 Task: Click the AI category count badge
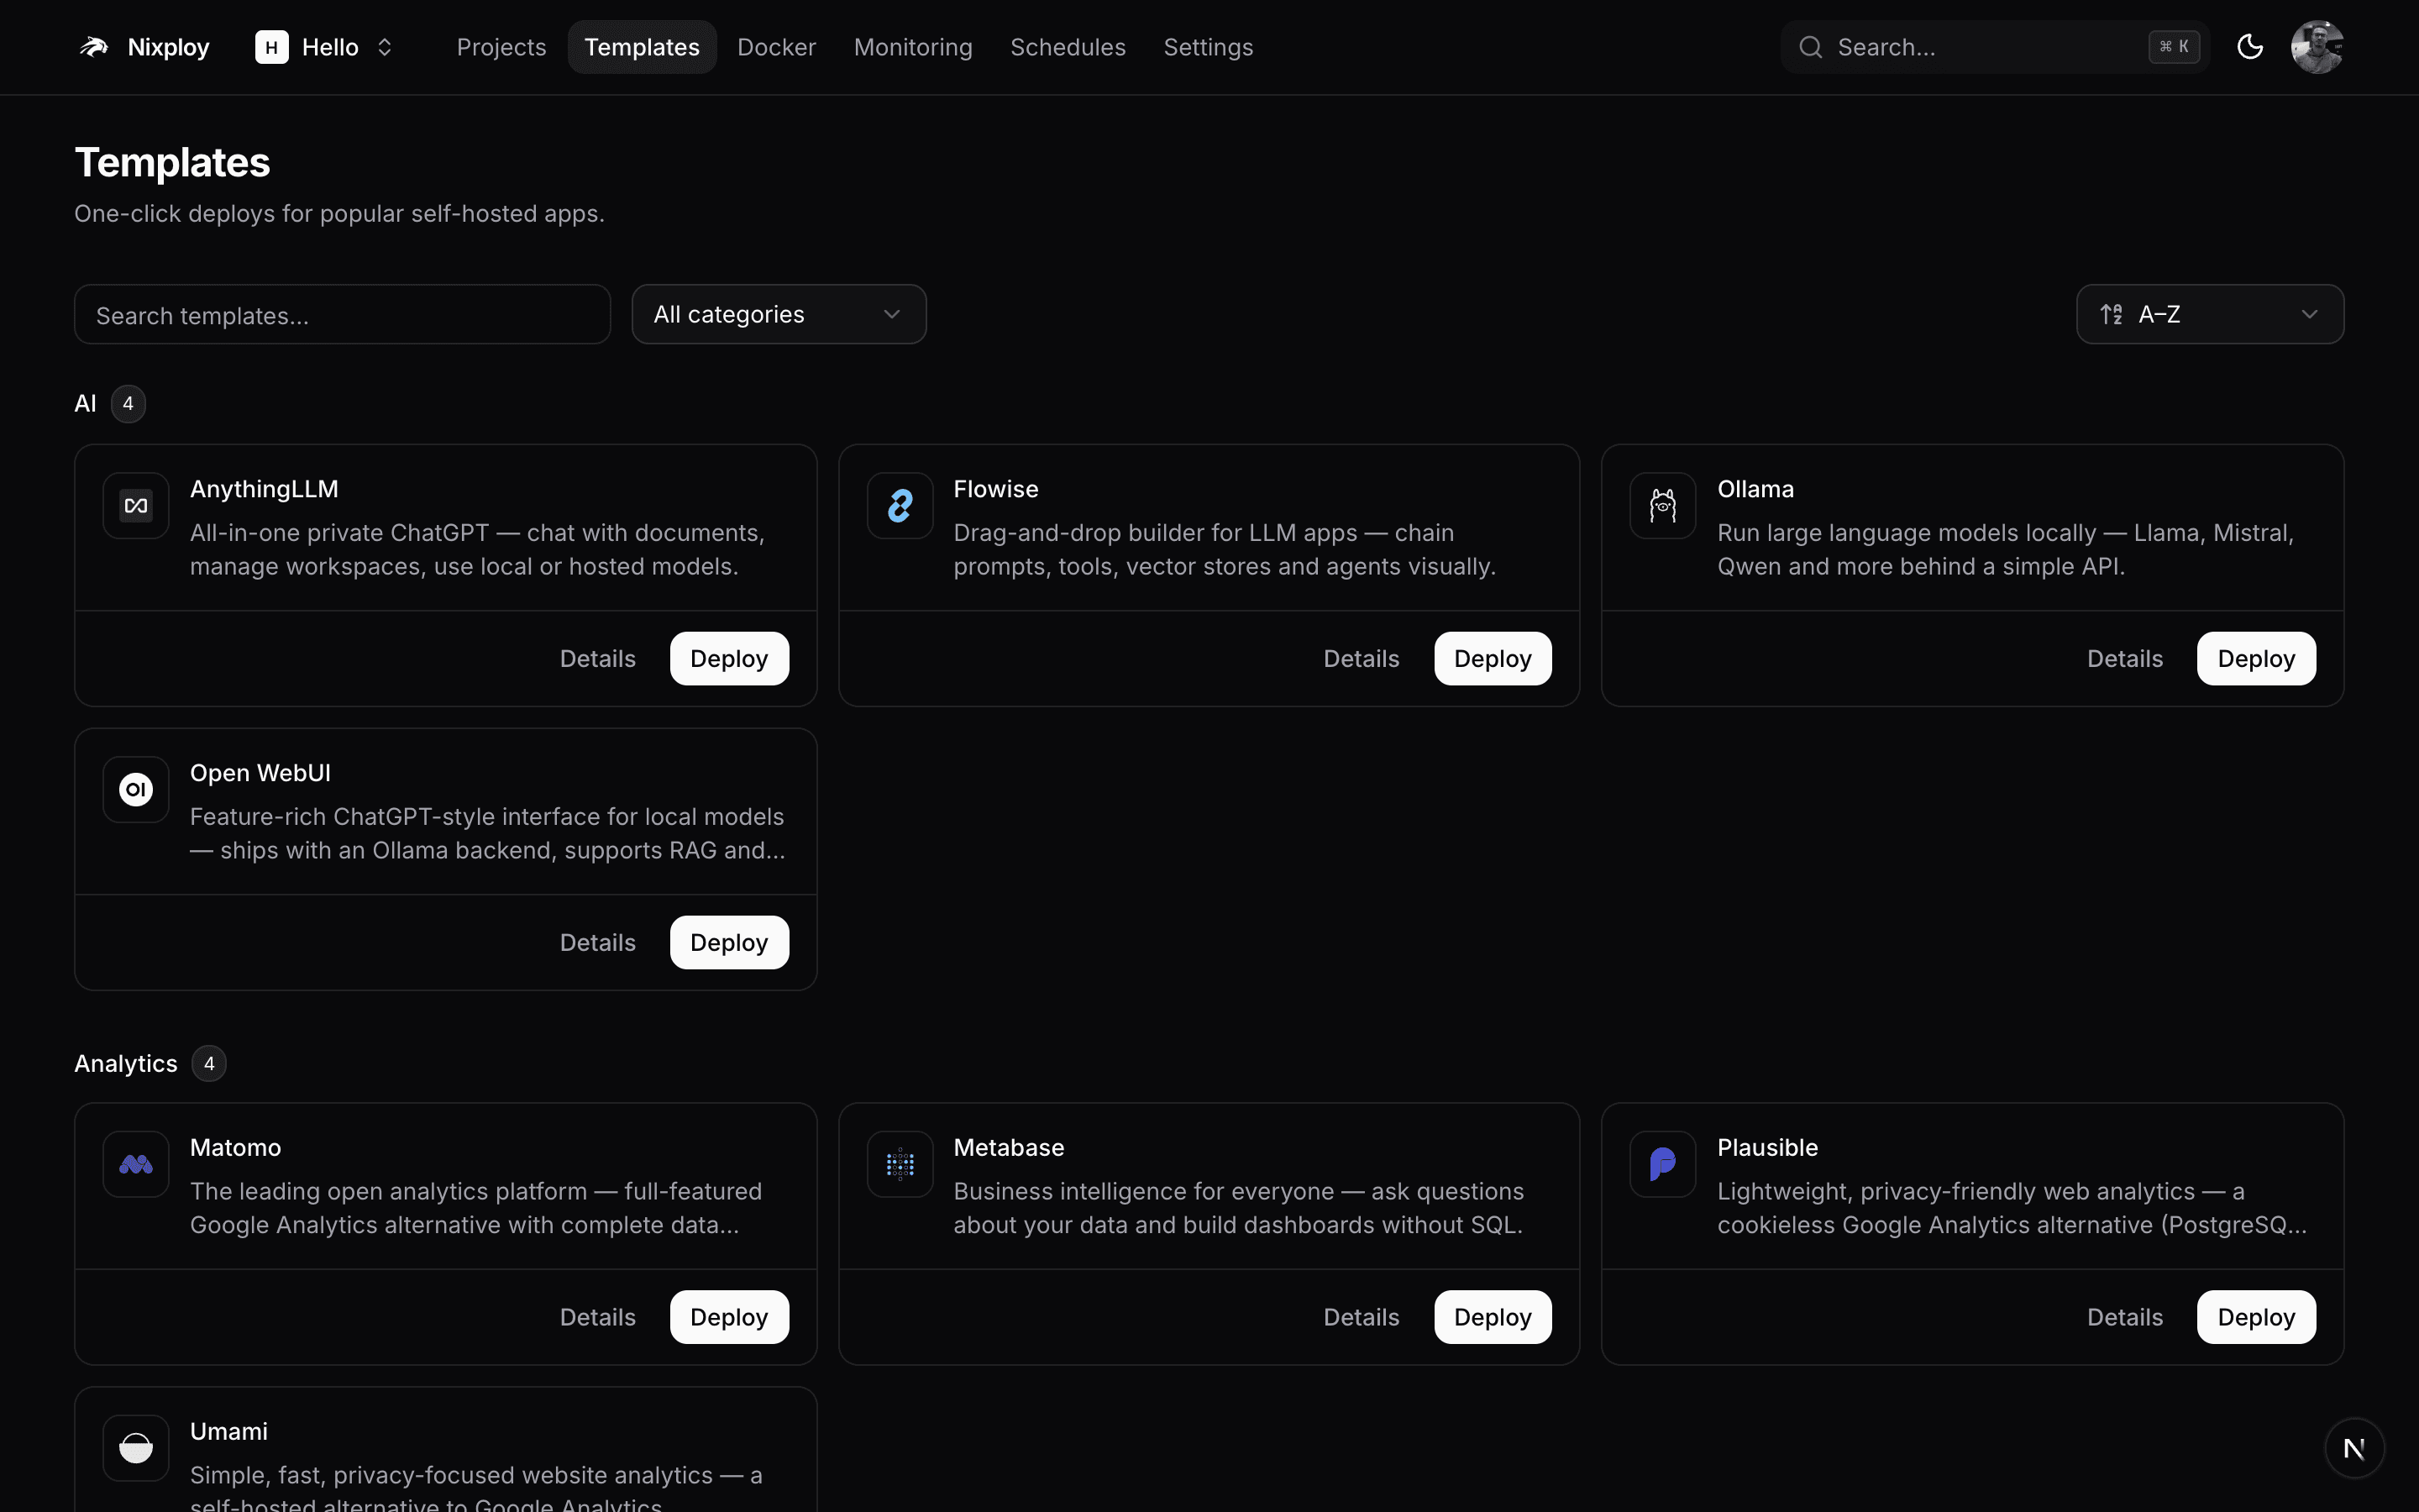128,404
